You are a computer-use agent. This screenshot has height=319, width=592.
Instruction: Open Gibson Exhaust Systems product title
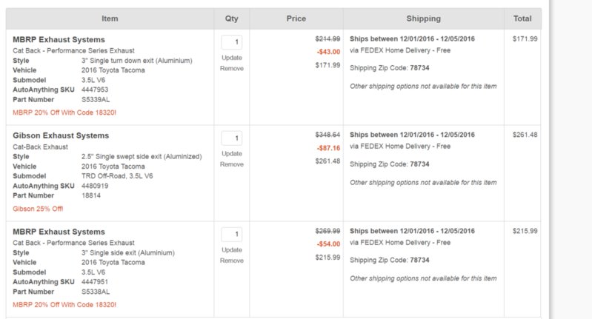[61, 135]
